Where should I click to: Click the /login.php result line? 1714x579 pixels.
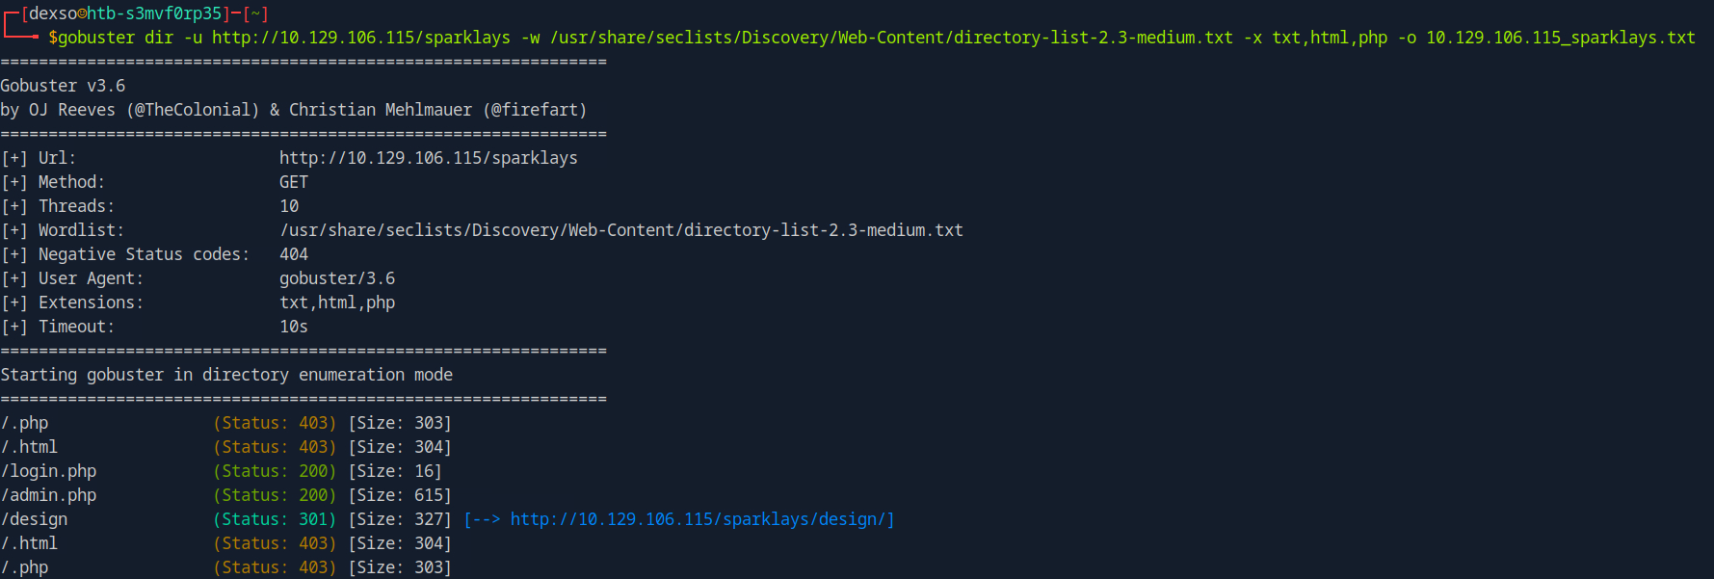226,471
